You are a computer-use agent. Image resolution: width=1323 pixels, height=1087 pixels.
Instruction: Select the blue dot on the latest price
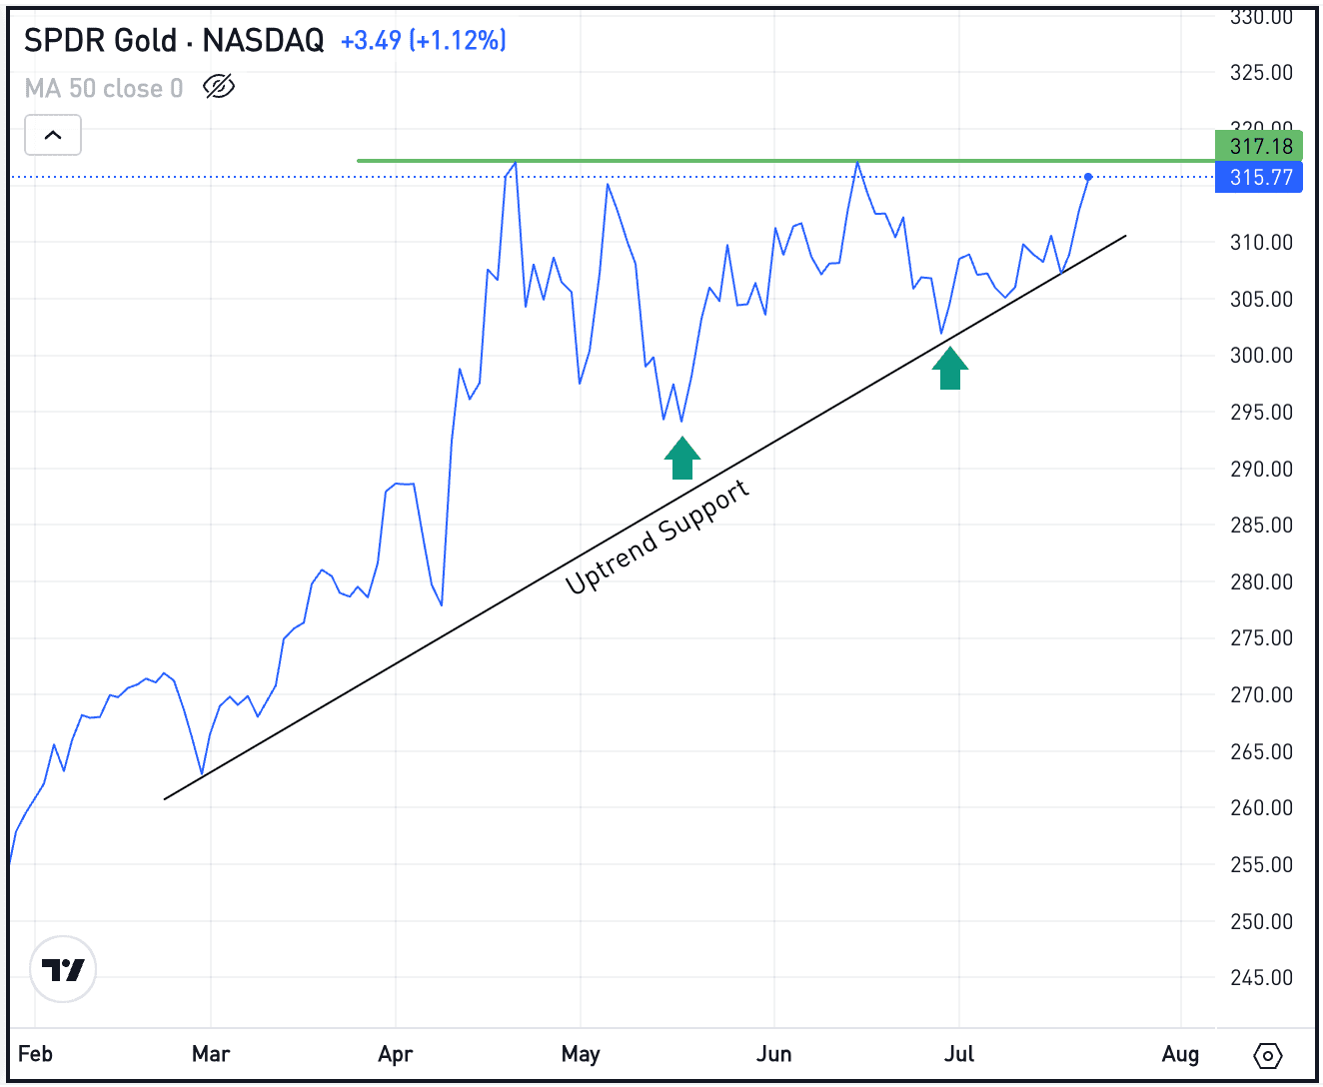coord(1087,177)
